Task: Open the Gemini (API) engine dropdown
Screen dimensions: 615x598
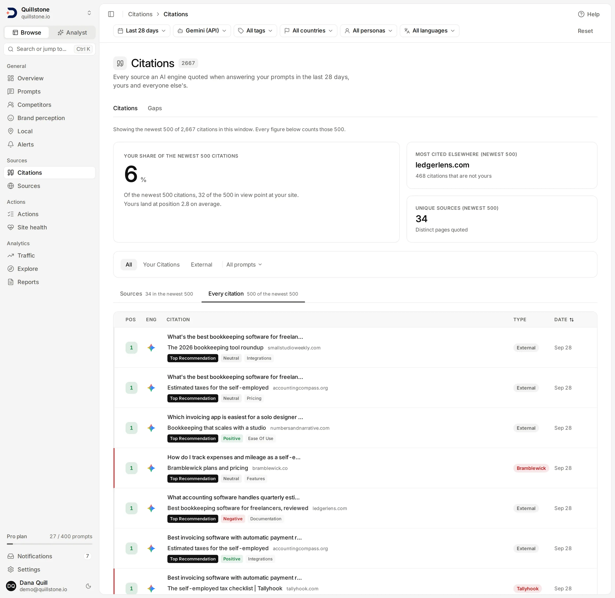Action: (202, 31)
